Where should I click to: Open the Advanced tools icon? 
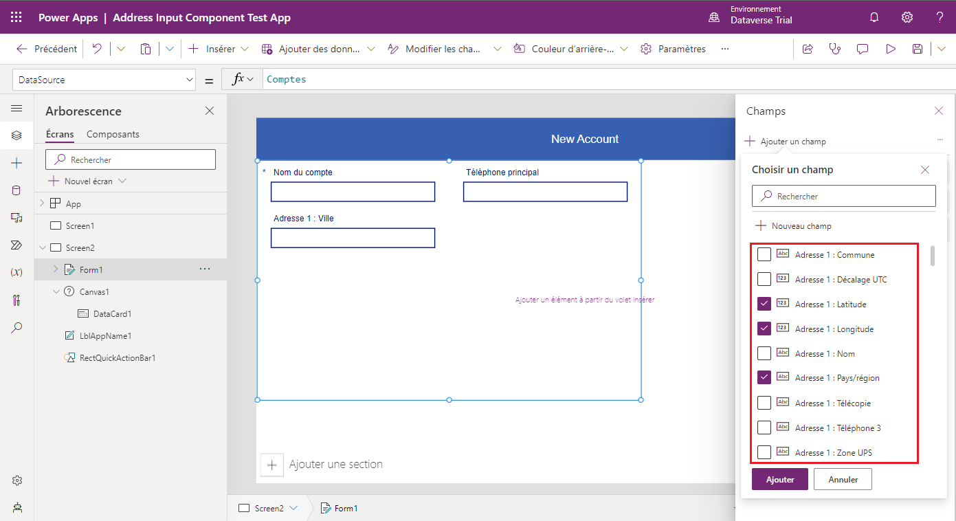click(x=16, y=300)
